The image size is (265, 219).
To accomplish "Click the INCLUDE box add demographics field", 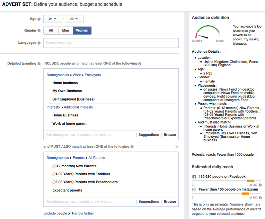I will tap(90, 135).
